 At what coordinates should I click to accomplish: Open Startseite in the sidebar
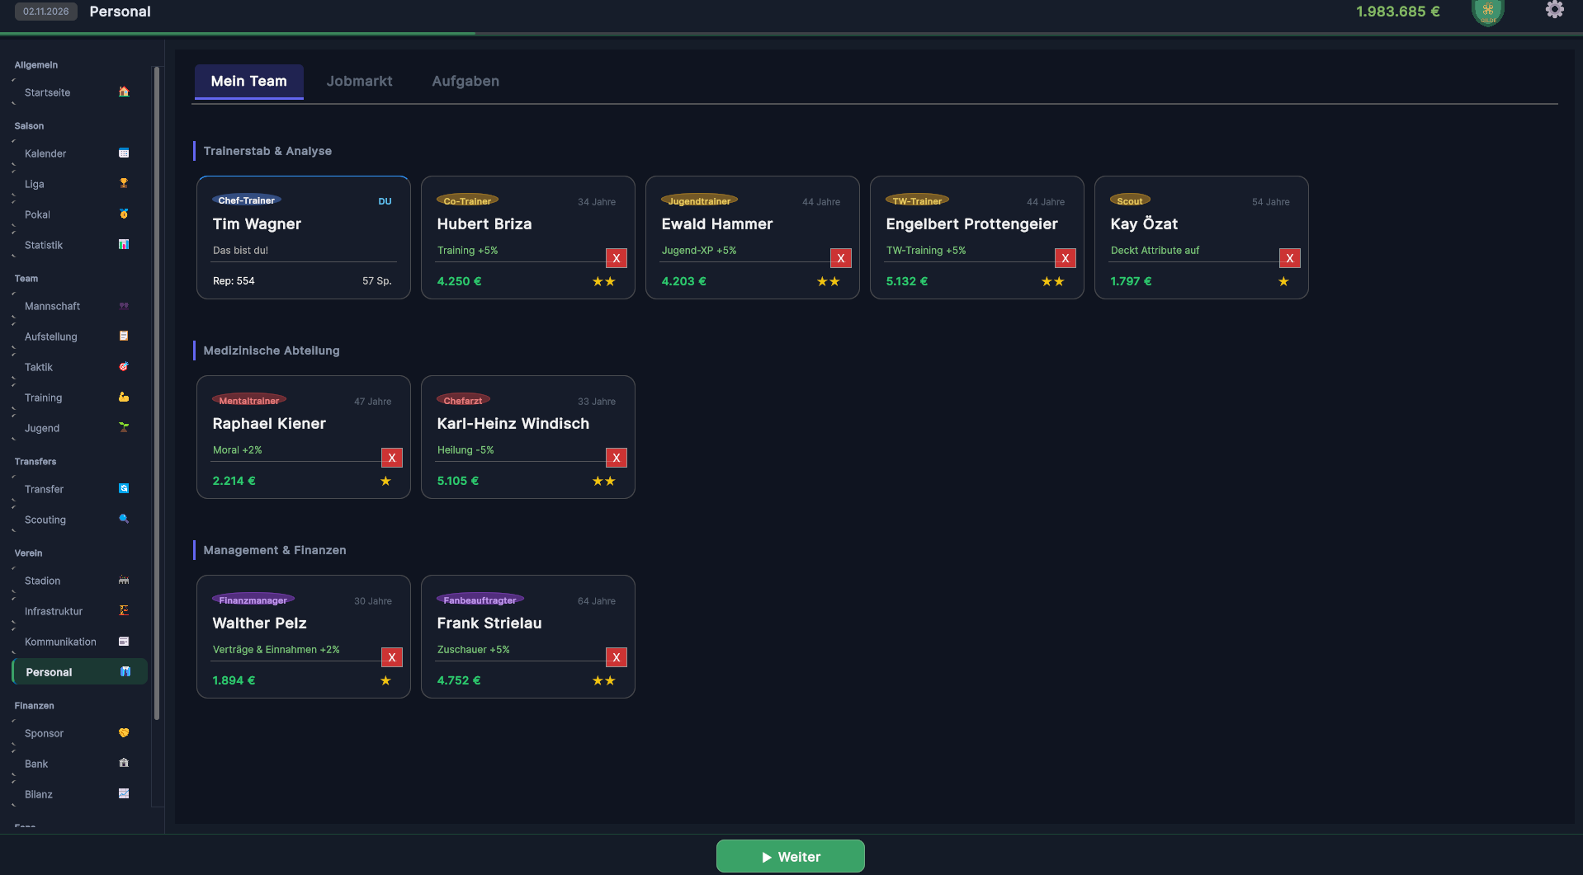click(78, 92)
